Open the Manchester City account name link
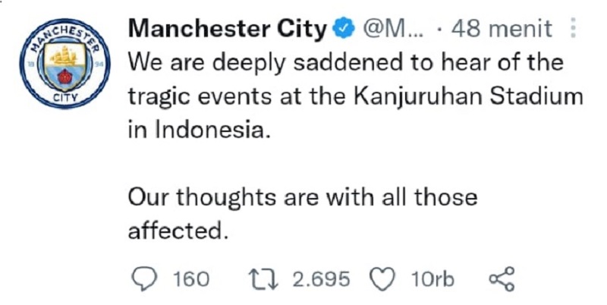Screen dimensions: 607x305 pos(229,29)
